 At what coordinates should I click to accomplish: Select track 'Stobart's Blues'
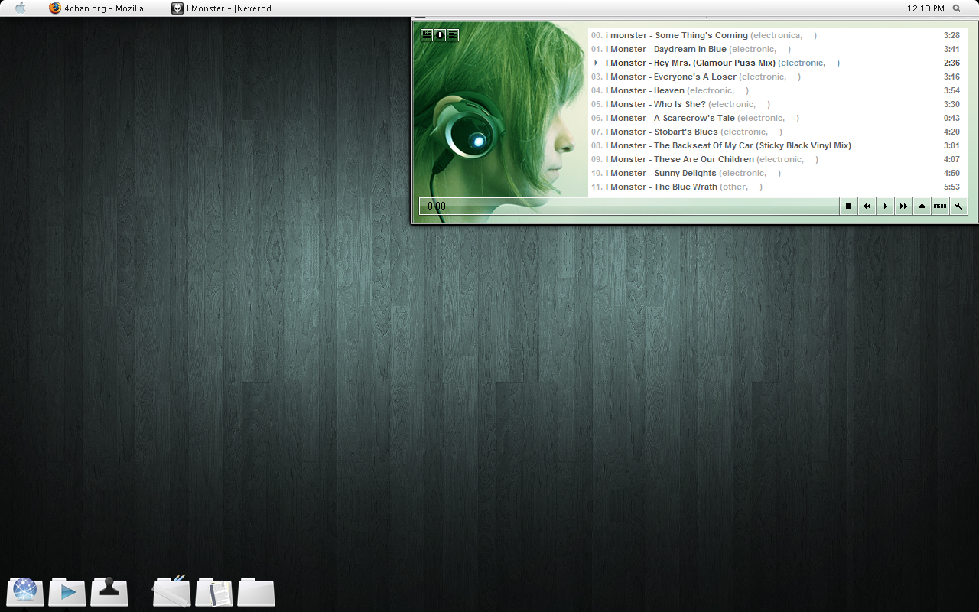[777, 132]
